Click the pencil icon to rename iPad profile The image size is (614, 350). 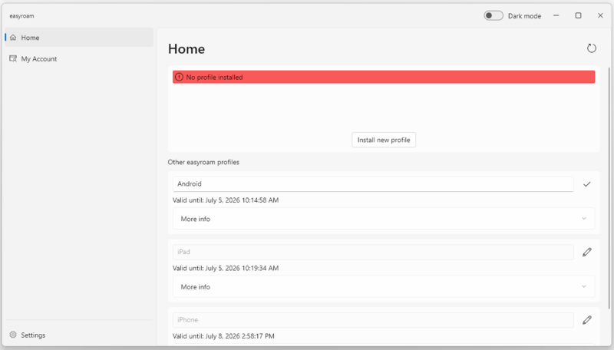pyautogui.click(x=586, y=252)
